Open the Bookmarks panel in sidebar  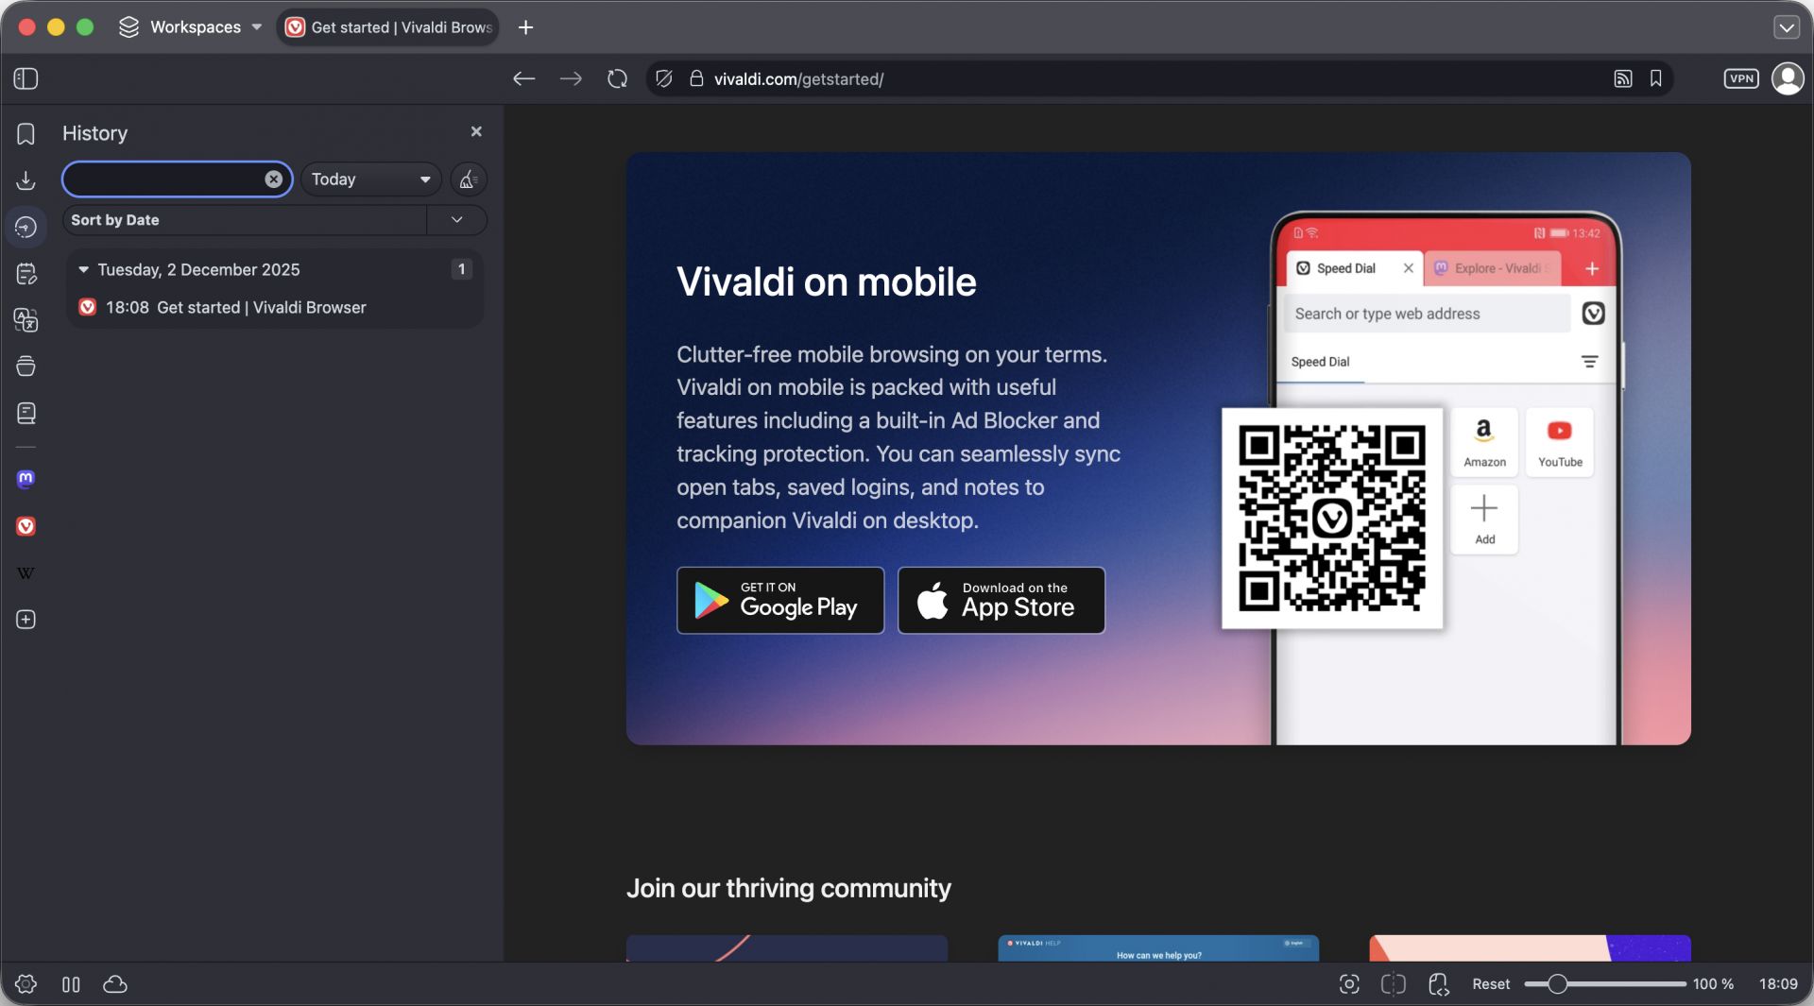[x=26, y=134]
